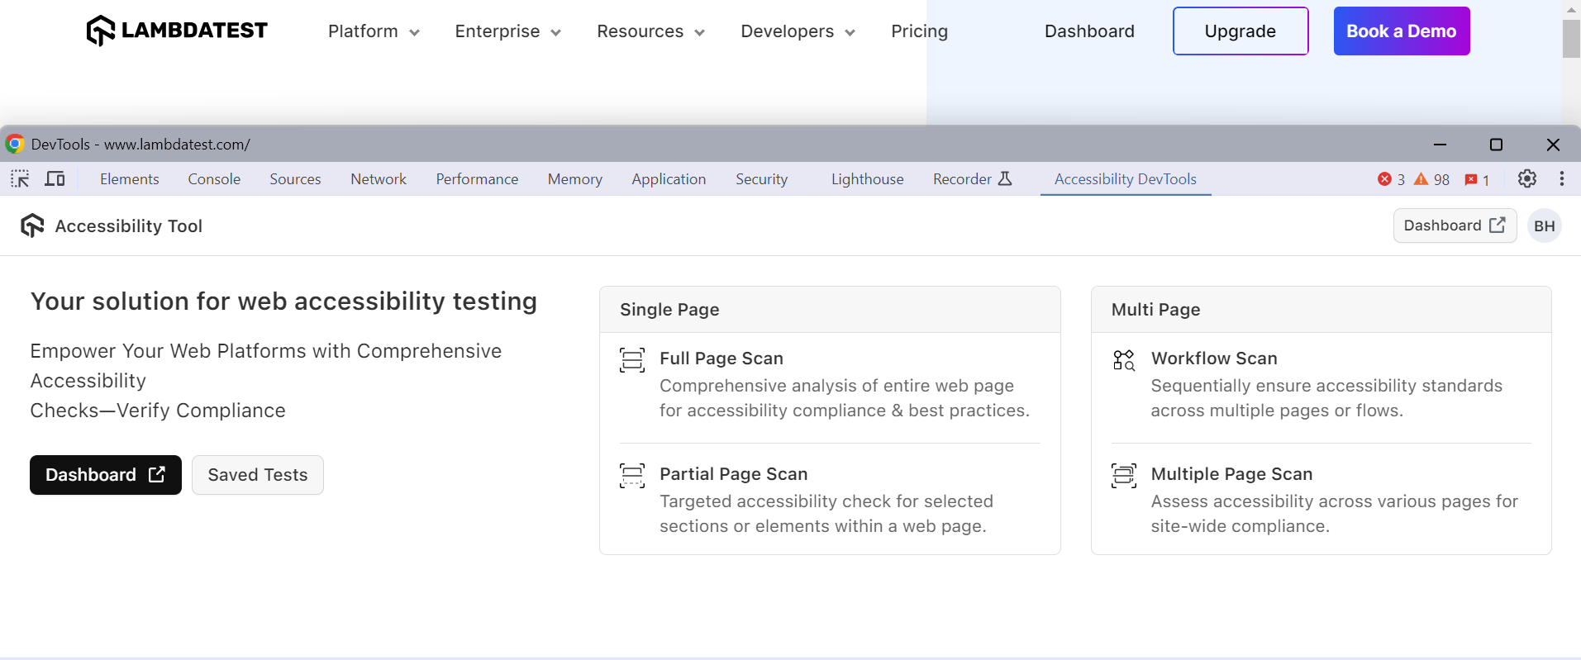Switch to the Performance tab
The height and width of the screenshot is (660, 1581).
[477, 179]
